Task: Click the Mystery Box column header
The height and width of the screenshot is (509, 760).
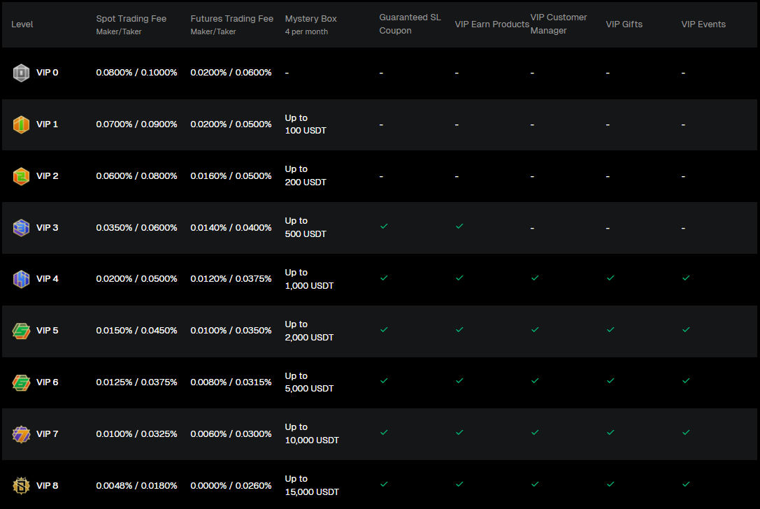Action: (310, 24)
